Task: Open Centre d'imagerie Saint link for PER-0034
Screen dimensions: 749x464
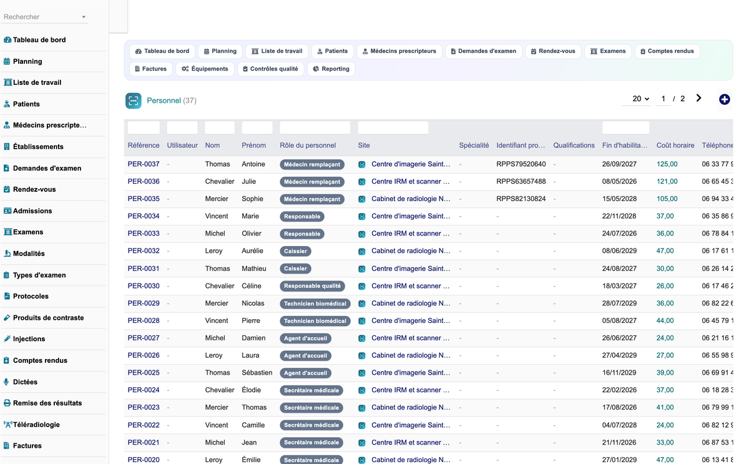Action: pos(411,216)
